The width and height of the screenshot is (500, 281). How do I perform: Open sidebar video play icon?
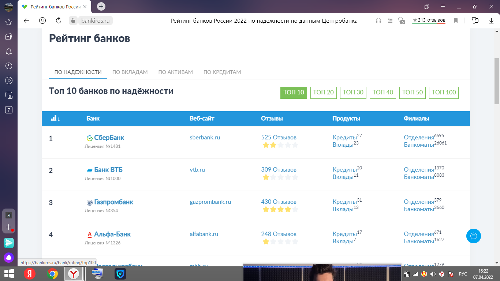pos(9,80)
